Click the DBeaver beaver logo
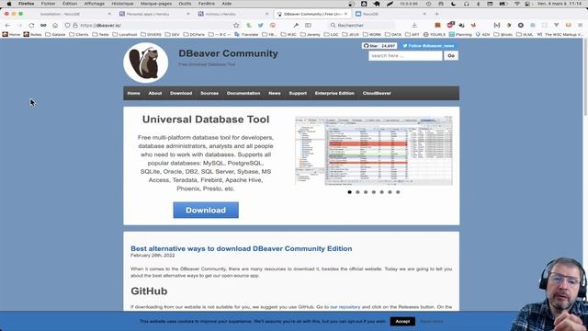Image resolution: width=588 pixels, height=331 pixels. 145,63
